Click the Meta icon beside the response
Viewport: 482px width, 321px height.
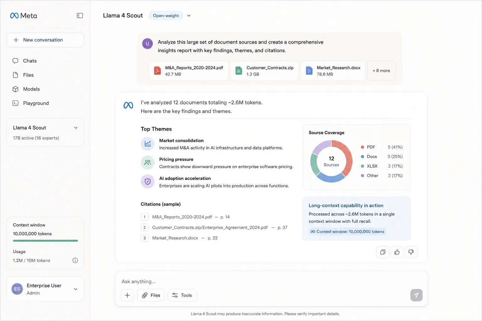click(128, 105)
